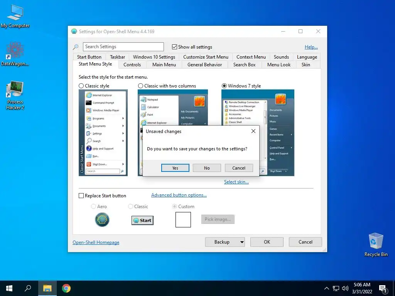Open the Recycle Bin icon

376,245
